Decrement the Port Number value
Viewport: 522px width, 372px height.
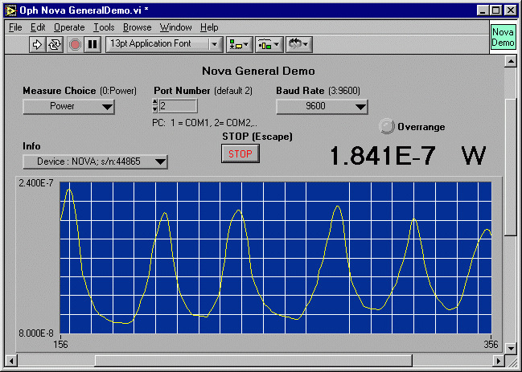click(x=155, y=109)
